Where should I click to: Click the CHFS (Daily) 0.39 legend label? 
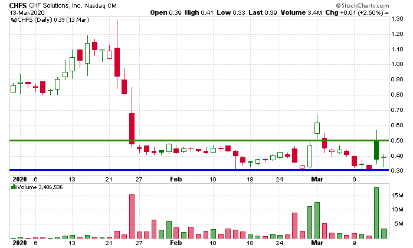pos(53,19)
